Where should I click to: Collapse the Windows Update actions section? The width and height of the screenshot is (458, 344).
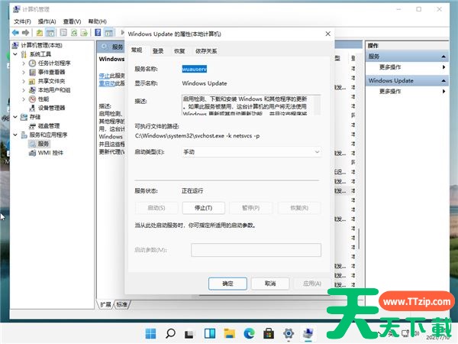[443, 80]
